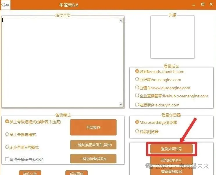Screen dimensions: 216x175
Task: Click the app logo icon in title bar
Action: [6, 5]
